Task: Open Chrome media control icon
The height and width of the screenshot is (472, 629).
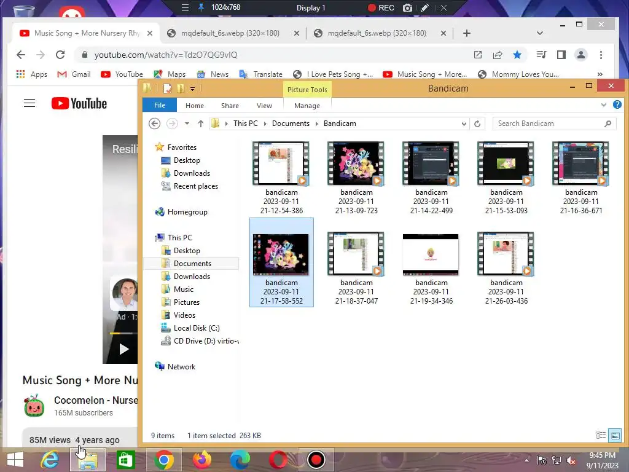Action: pos(541,55)
